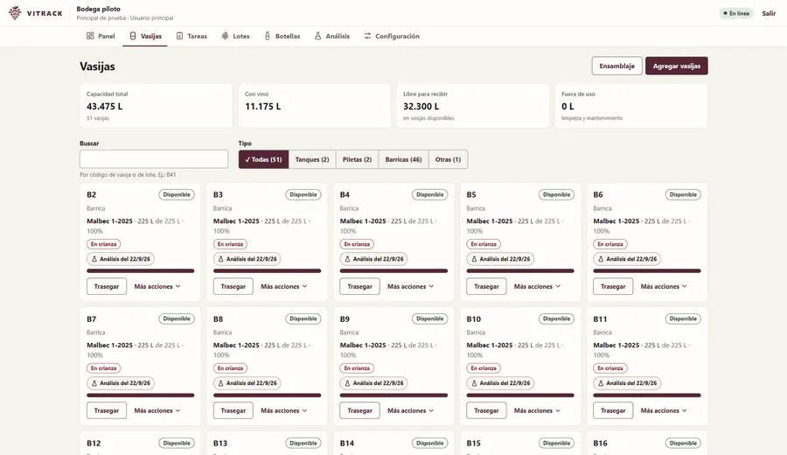The width and height of the screenshot is (787, 455).
Task: Click the Análisis flask icon in navigation
Action: point(317,36)
